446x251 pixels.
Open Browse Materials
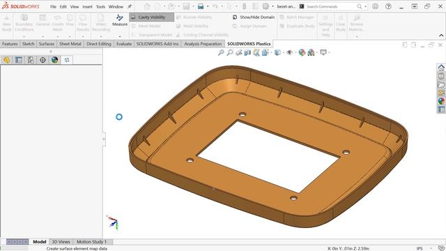coord(356,24)
